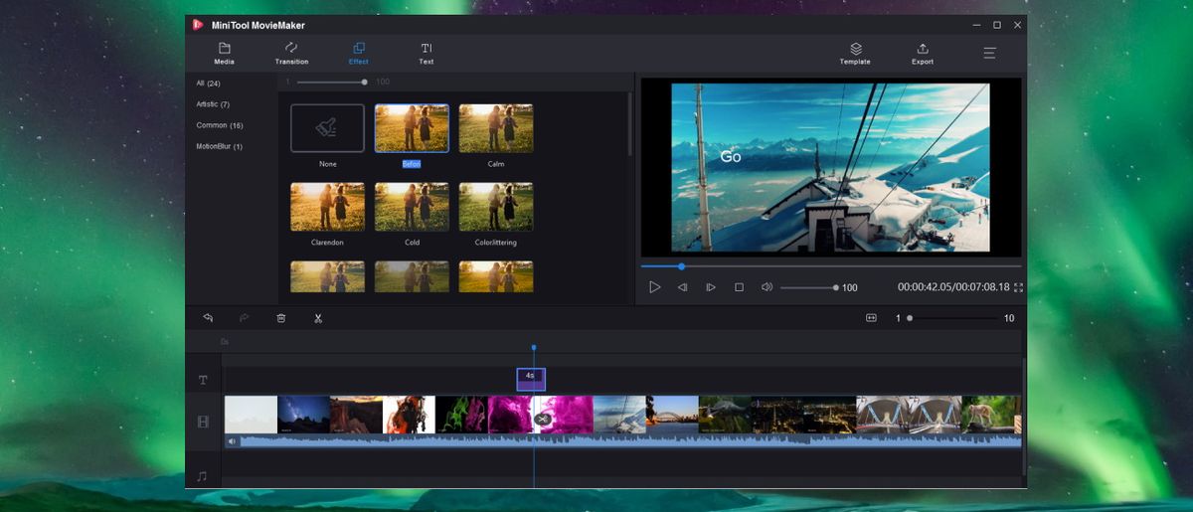Select the green ink smoke clip
Screen dimensions: 1193x512
461,415
